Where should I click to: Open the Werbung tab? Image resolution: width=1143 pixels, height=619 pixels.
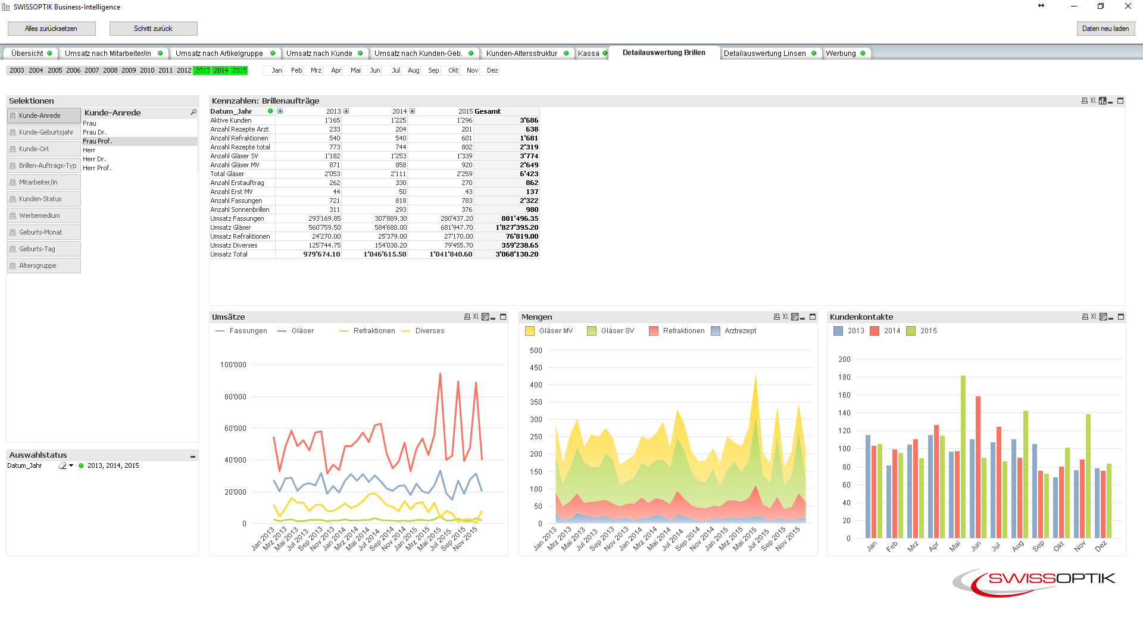[x=845, y=53]
